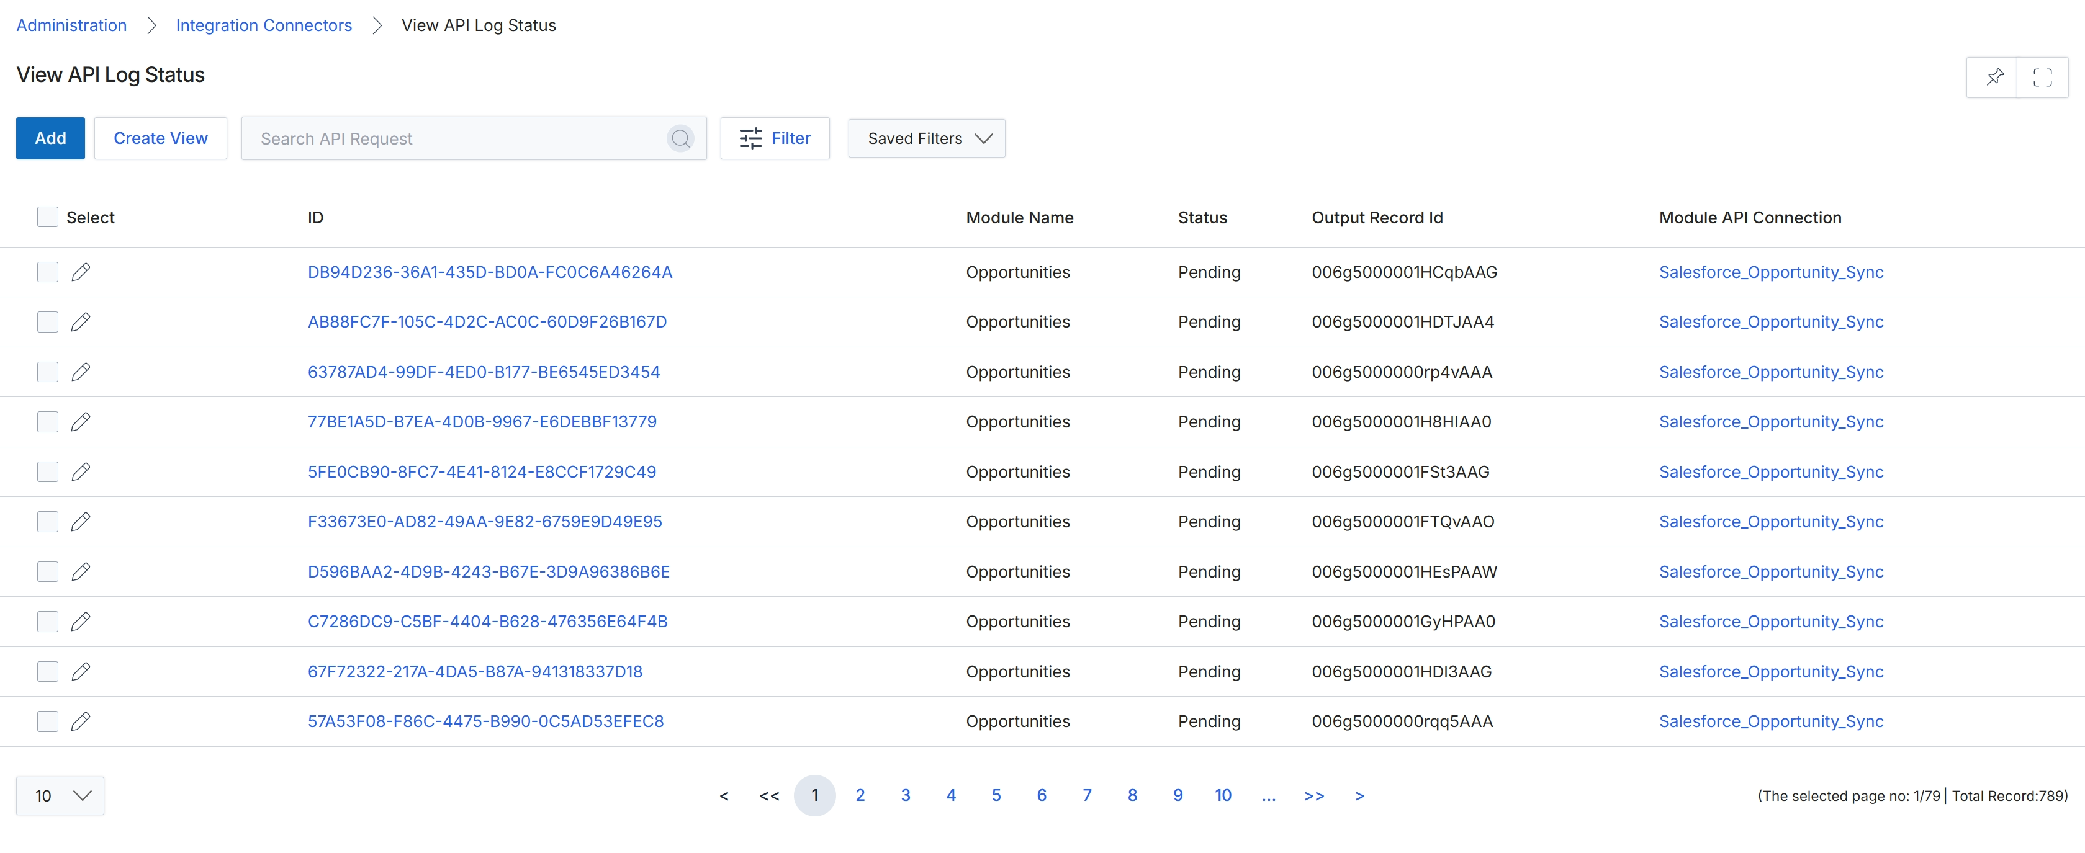Focus the Search API Request field
The image size is (2085, 853).
(x=474, y=138)
